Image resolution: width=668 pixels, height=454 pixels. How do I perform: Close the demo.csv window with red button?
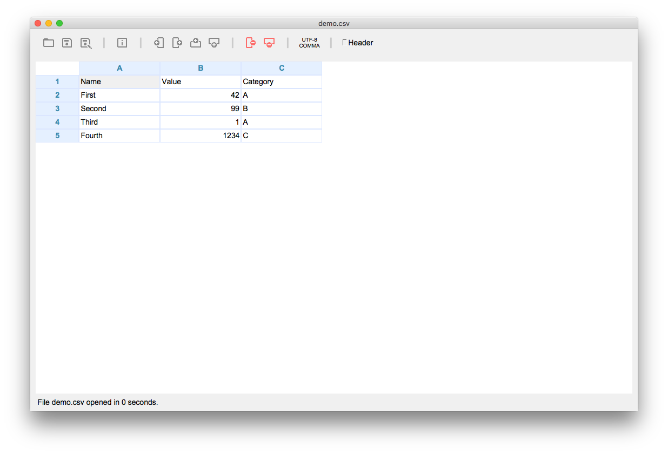(38, 23)
